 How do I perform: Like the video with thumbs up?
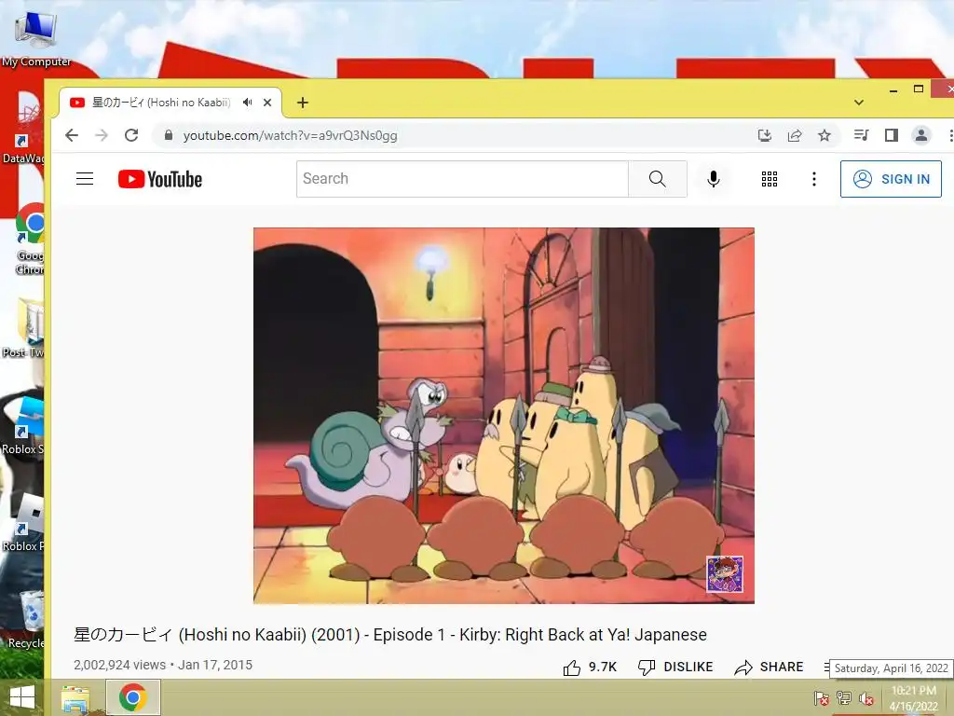(x=590, y=668)
